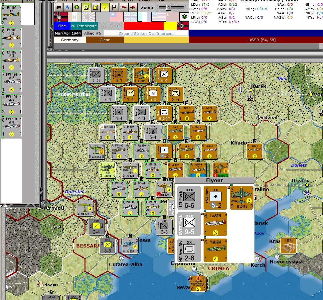The image size is (323, 300).
Task: Select the Piaggio P.108B bomber counter
Action: (107, 170)
